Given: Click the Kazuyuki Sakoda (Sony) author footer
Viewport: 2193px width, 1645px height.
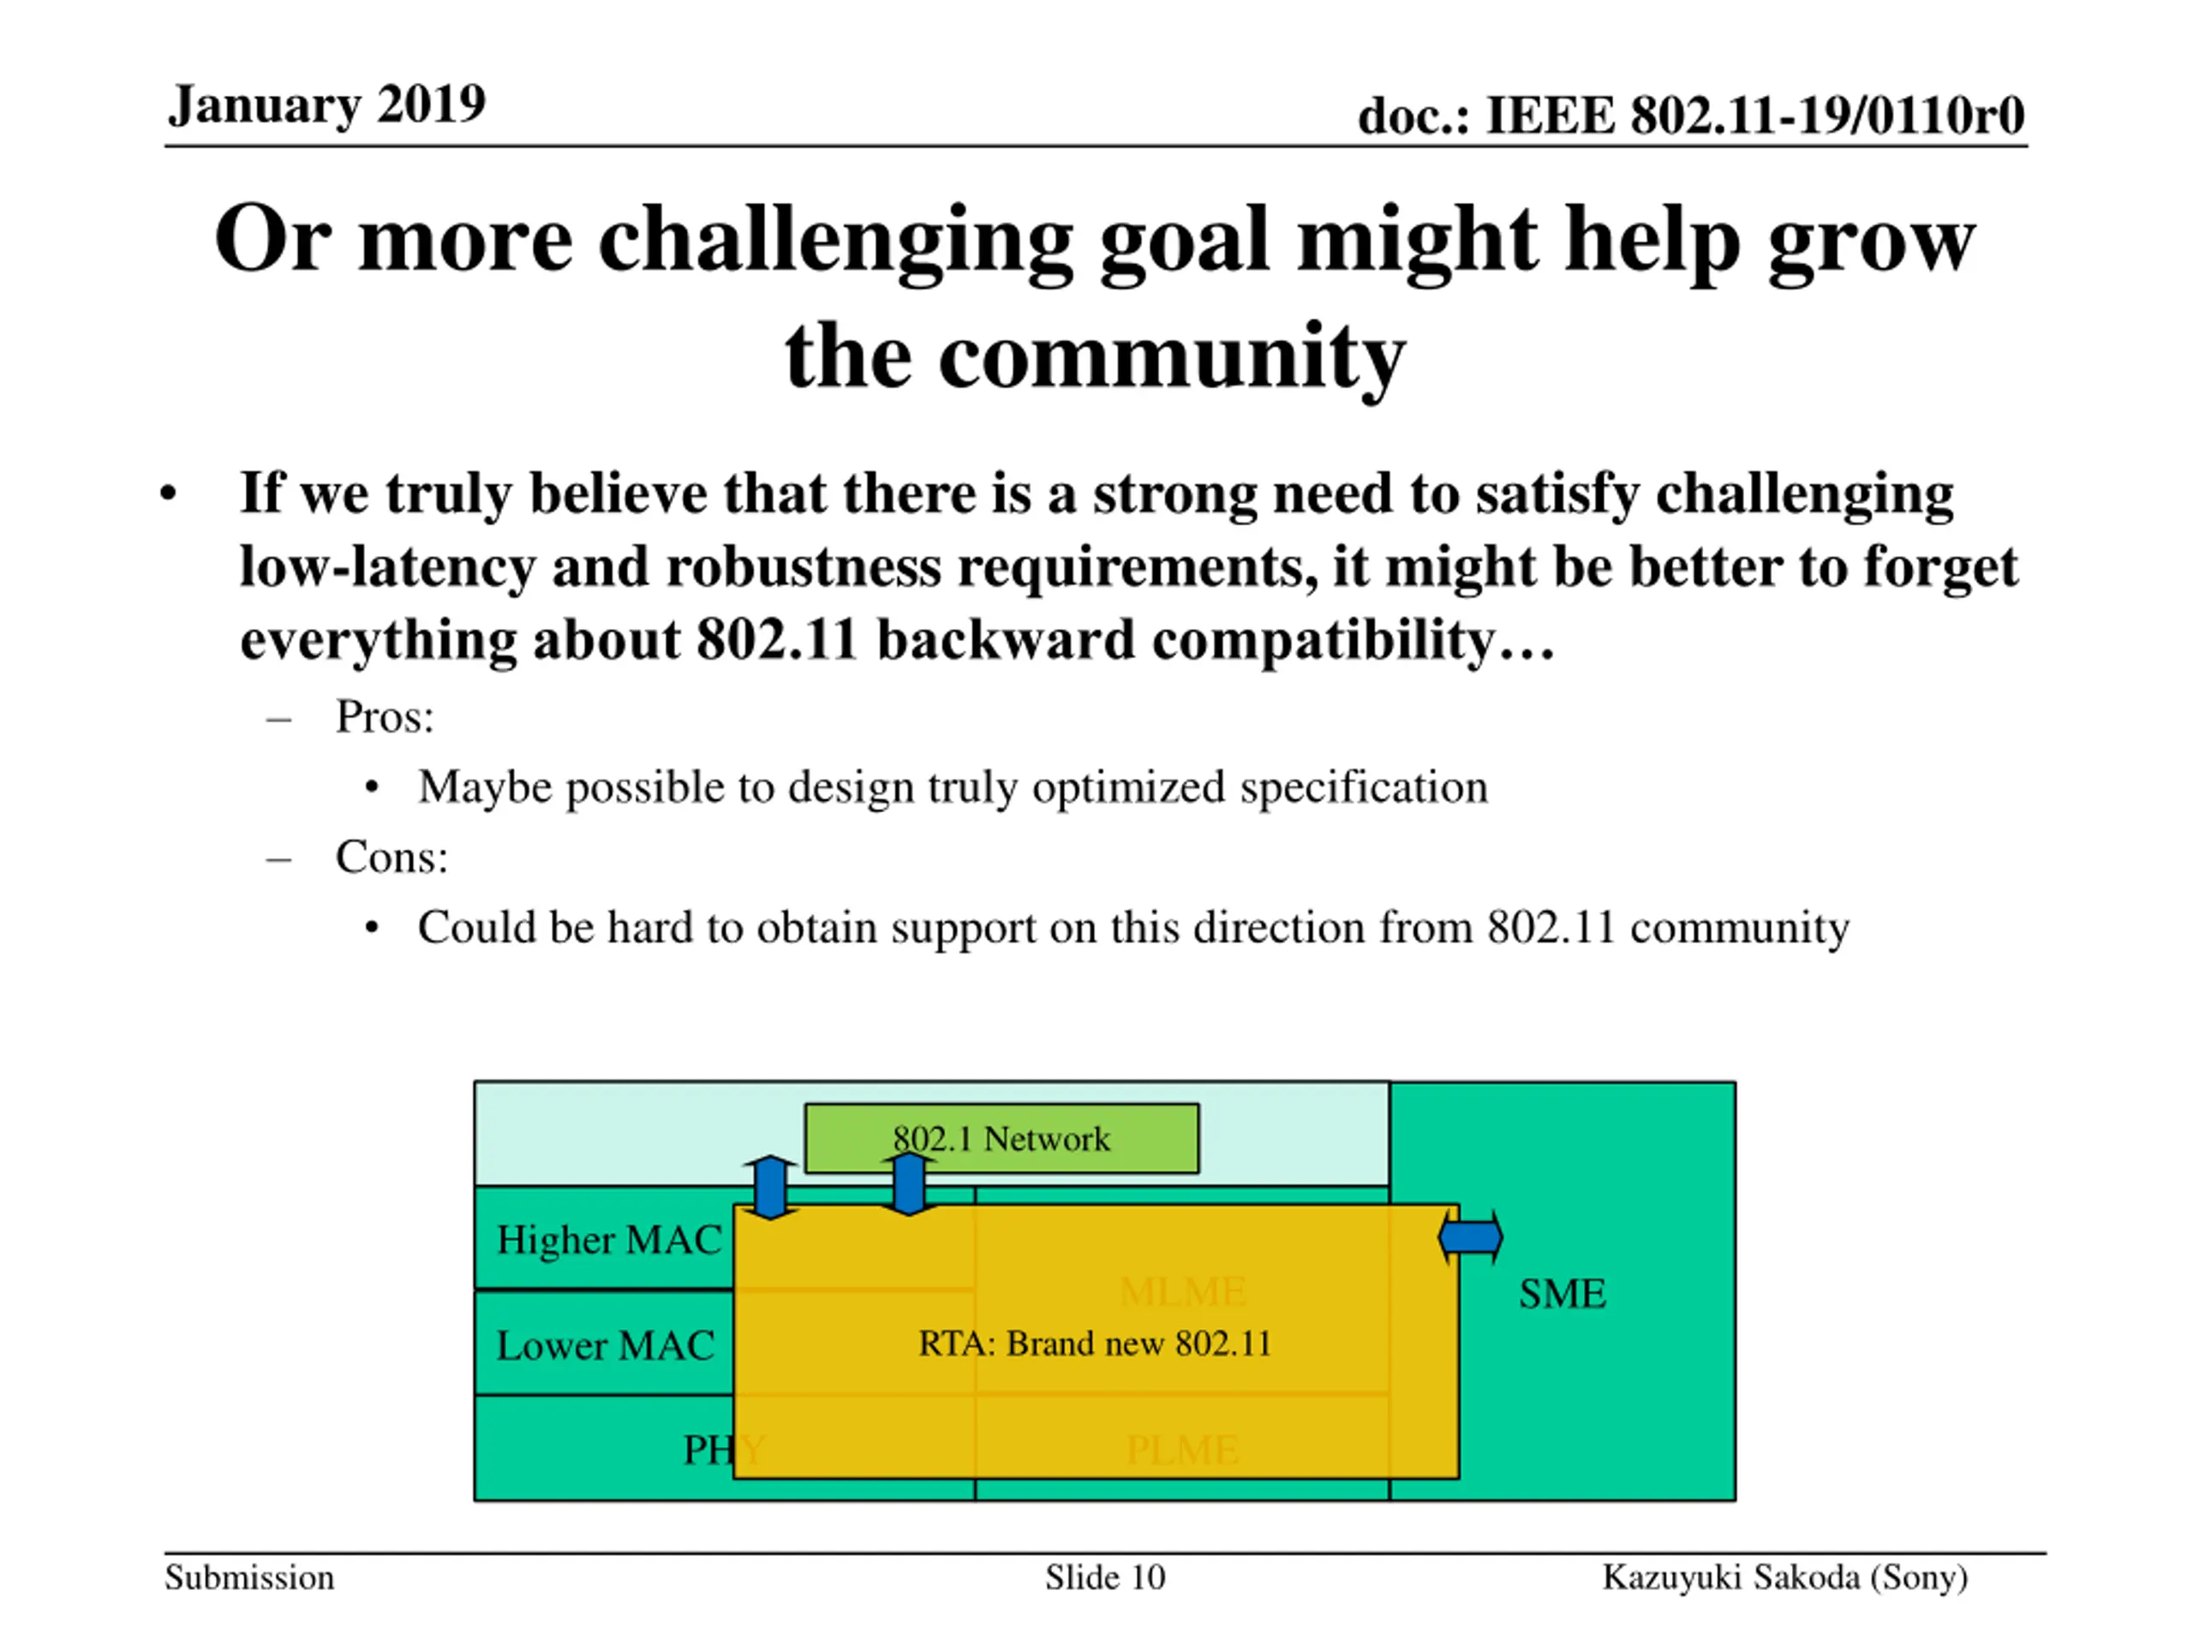Looking at the screenshot, I should [1785, 1576].
